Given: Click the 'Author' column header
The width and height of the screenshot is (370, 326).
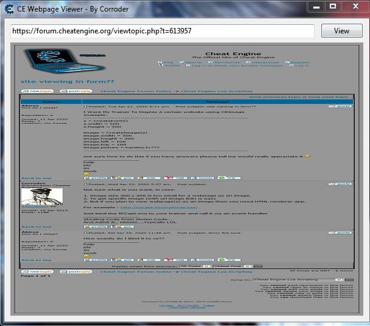Looking at the screenshot, I should click(x=51, y=101).
